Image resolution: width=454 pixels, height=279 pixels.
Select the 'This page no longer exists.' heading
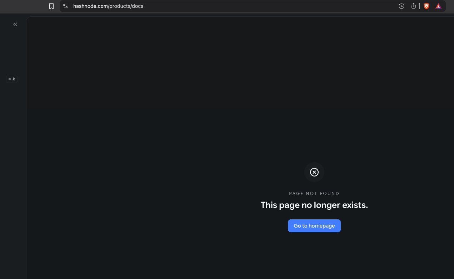point(314,205)
